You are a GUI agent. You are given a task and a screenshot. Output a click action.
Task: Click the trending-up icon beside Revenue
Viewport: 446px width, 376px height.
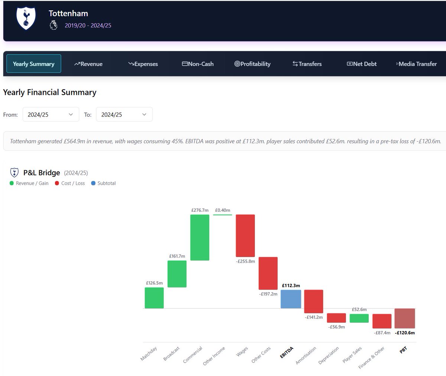[x=77, y=64]
